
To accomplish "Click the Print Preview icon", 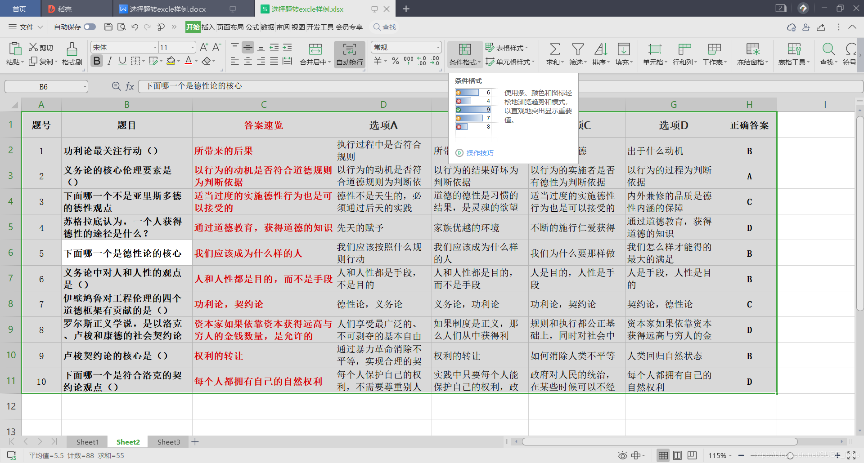I will [121, 27].
